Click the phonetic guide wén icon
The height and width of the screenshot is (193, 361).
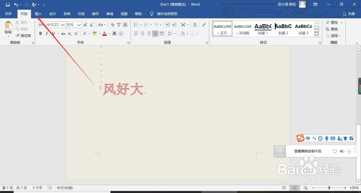coord(119,25)
